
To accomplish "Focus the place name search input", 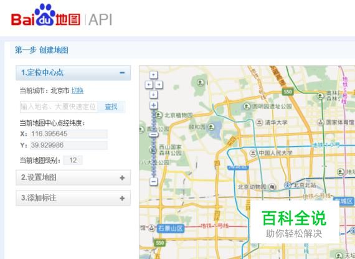I will click(x=59, y=106).
